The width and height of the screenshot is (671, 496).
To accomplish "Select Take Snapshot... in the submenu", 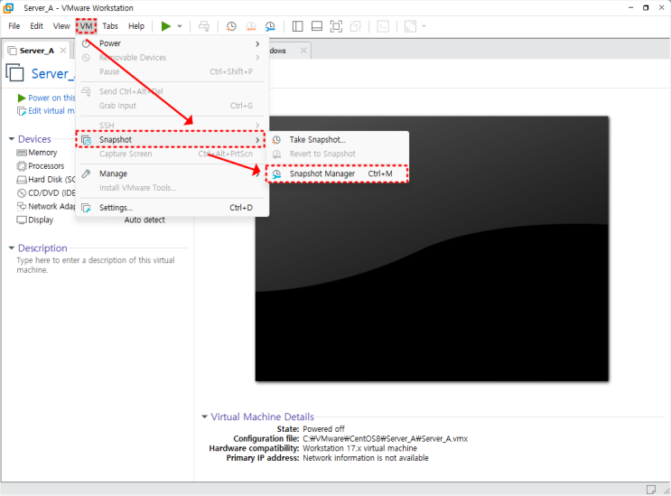I will 337,140.
